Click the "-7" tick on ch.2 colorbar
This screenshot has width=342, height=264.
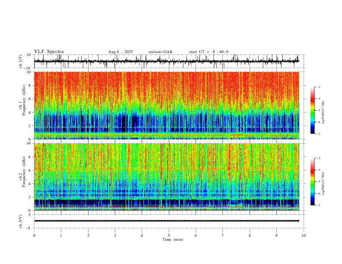click(x=318, y=205)
